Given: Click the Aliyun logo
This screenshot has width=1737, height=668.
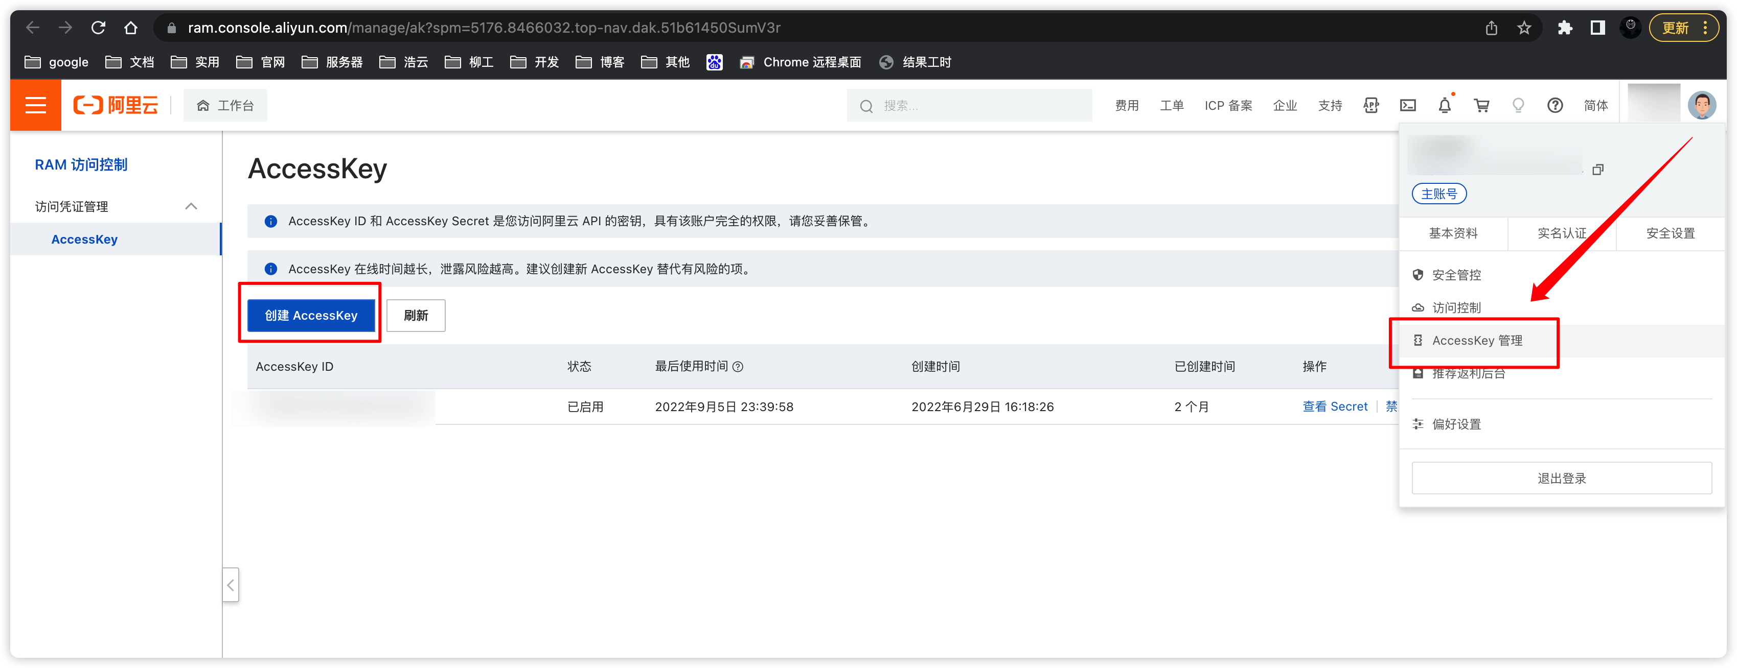Looking at the screenshot, I should tap(116, 105).
